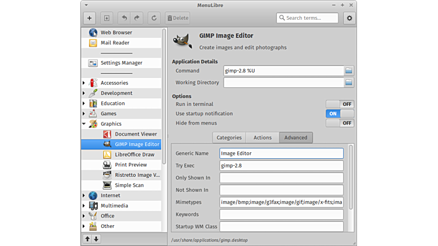Click the GIMP Wilber application icon

[184, 40]
